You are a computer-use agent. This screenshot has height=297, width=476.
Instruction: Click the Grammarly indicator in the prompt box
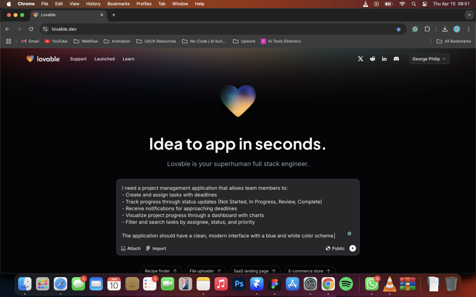[x=349, y=234]
